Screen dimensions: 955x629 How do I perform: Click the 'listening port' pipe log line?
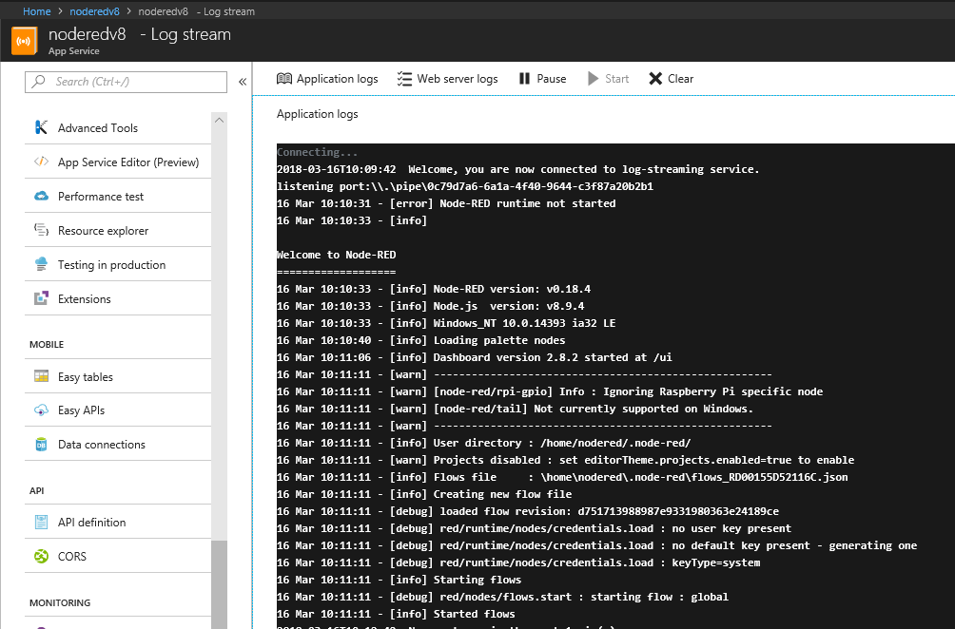pos(465,186)
